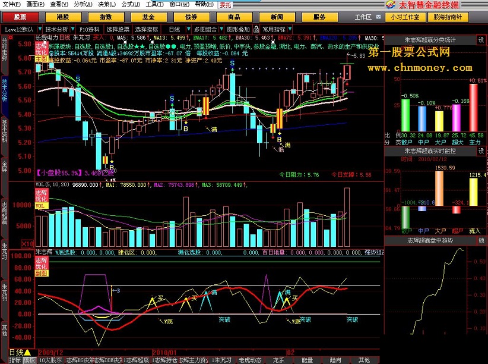This screenshot has width=488, height=364.
Task: Click the 2009/12 date marker on timeline
Action: point(50,353)
